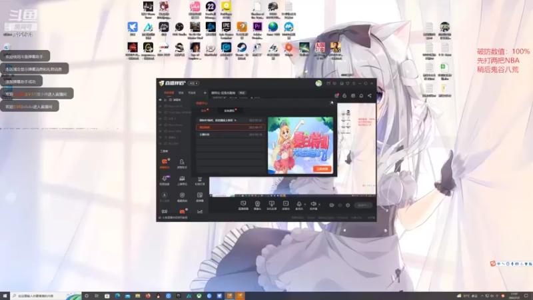Add a video source from bottom toolbar
Screen dimensions: 533x300
(286, 205)
